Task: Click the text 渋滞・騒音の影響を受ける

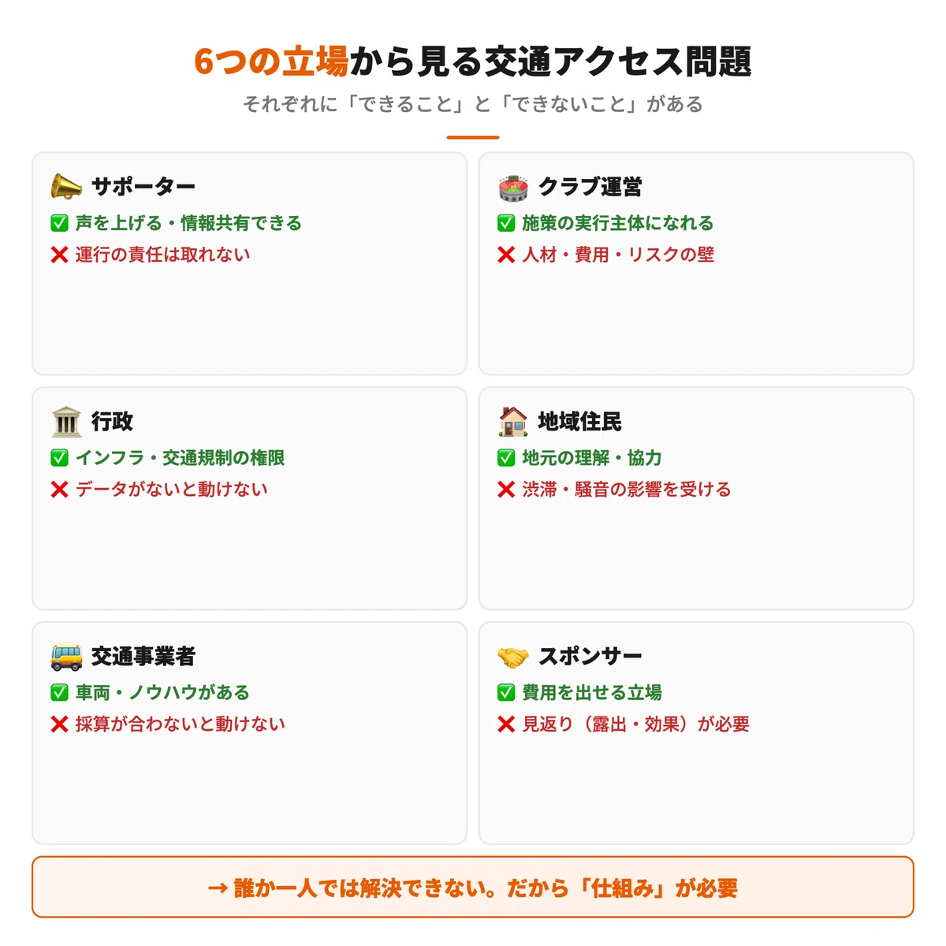Action: pos(627,490)
